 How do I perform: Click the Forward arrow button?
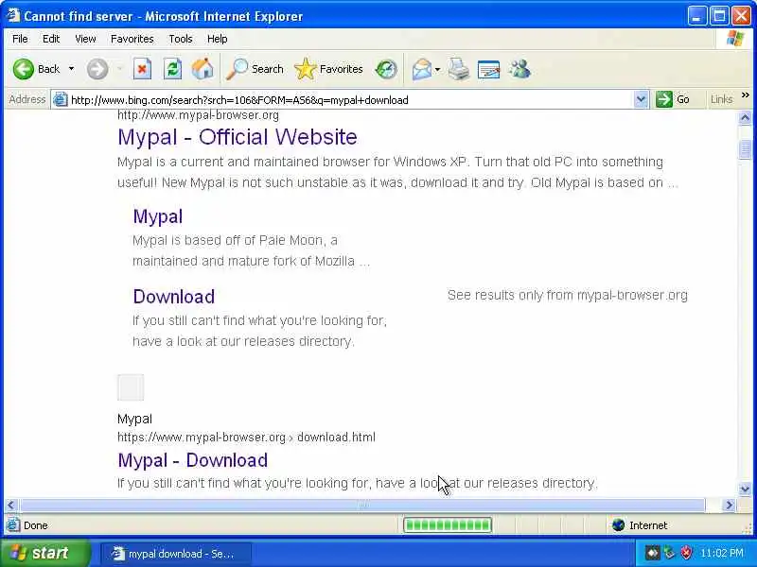click(x=97, y=69)
